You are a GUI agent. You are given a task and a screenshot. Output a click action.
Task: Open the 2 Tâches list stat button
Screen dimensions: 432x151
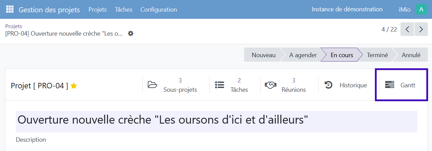tap(231, 85)
